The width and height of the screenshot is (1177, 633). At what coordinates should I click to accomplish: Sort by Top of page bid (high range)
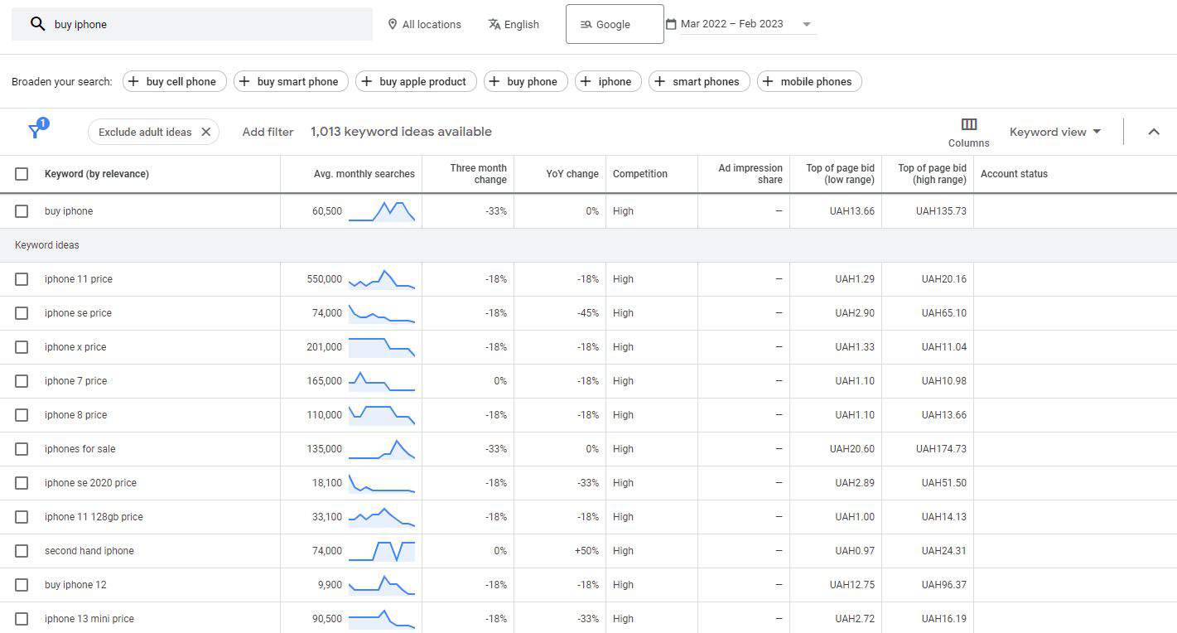[932, 174]
